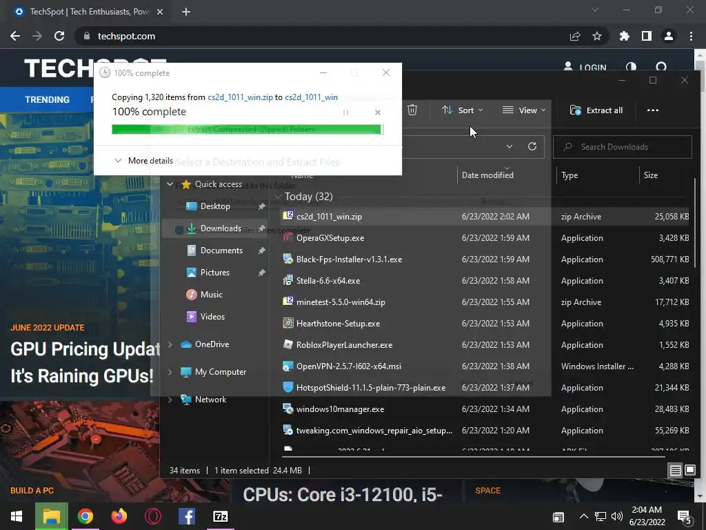Viewport: 706px width, 530px height.
Task: Collapse the Today (32) group
Action: coord(279,197)
